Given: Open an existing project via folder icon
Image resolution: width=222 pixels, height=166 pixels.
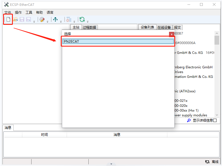Looking at the screenshot, I should (x=15, y=20).
